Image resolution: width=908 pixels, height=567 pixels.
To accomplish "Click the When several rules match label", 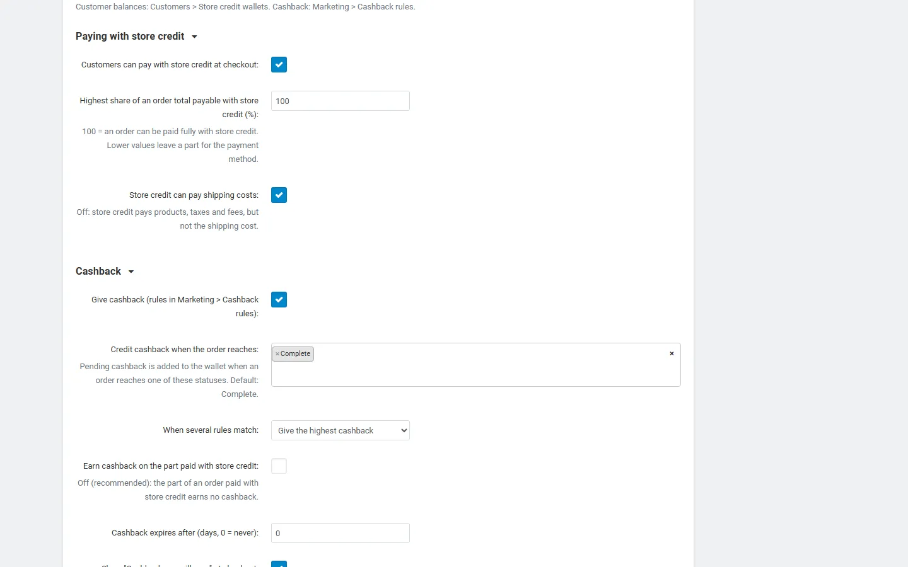I will 211,430.
